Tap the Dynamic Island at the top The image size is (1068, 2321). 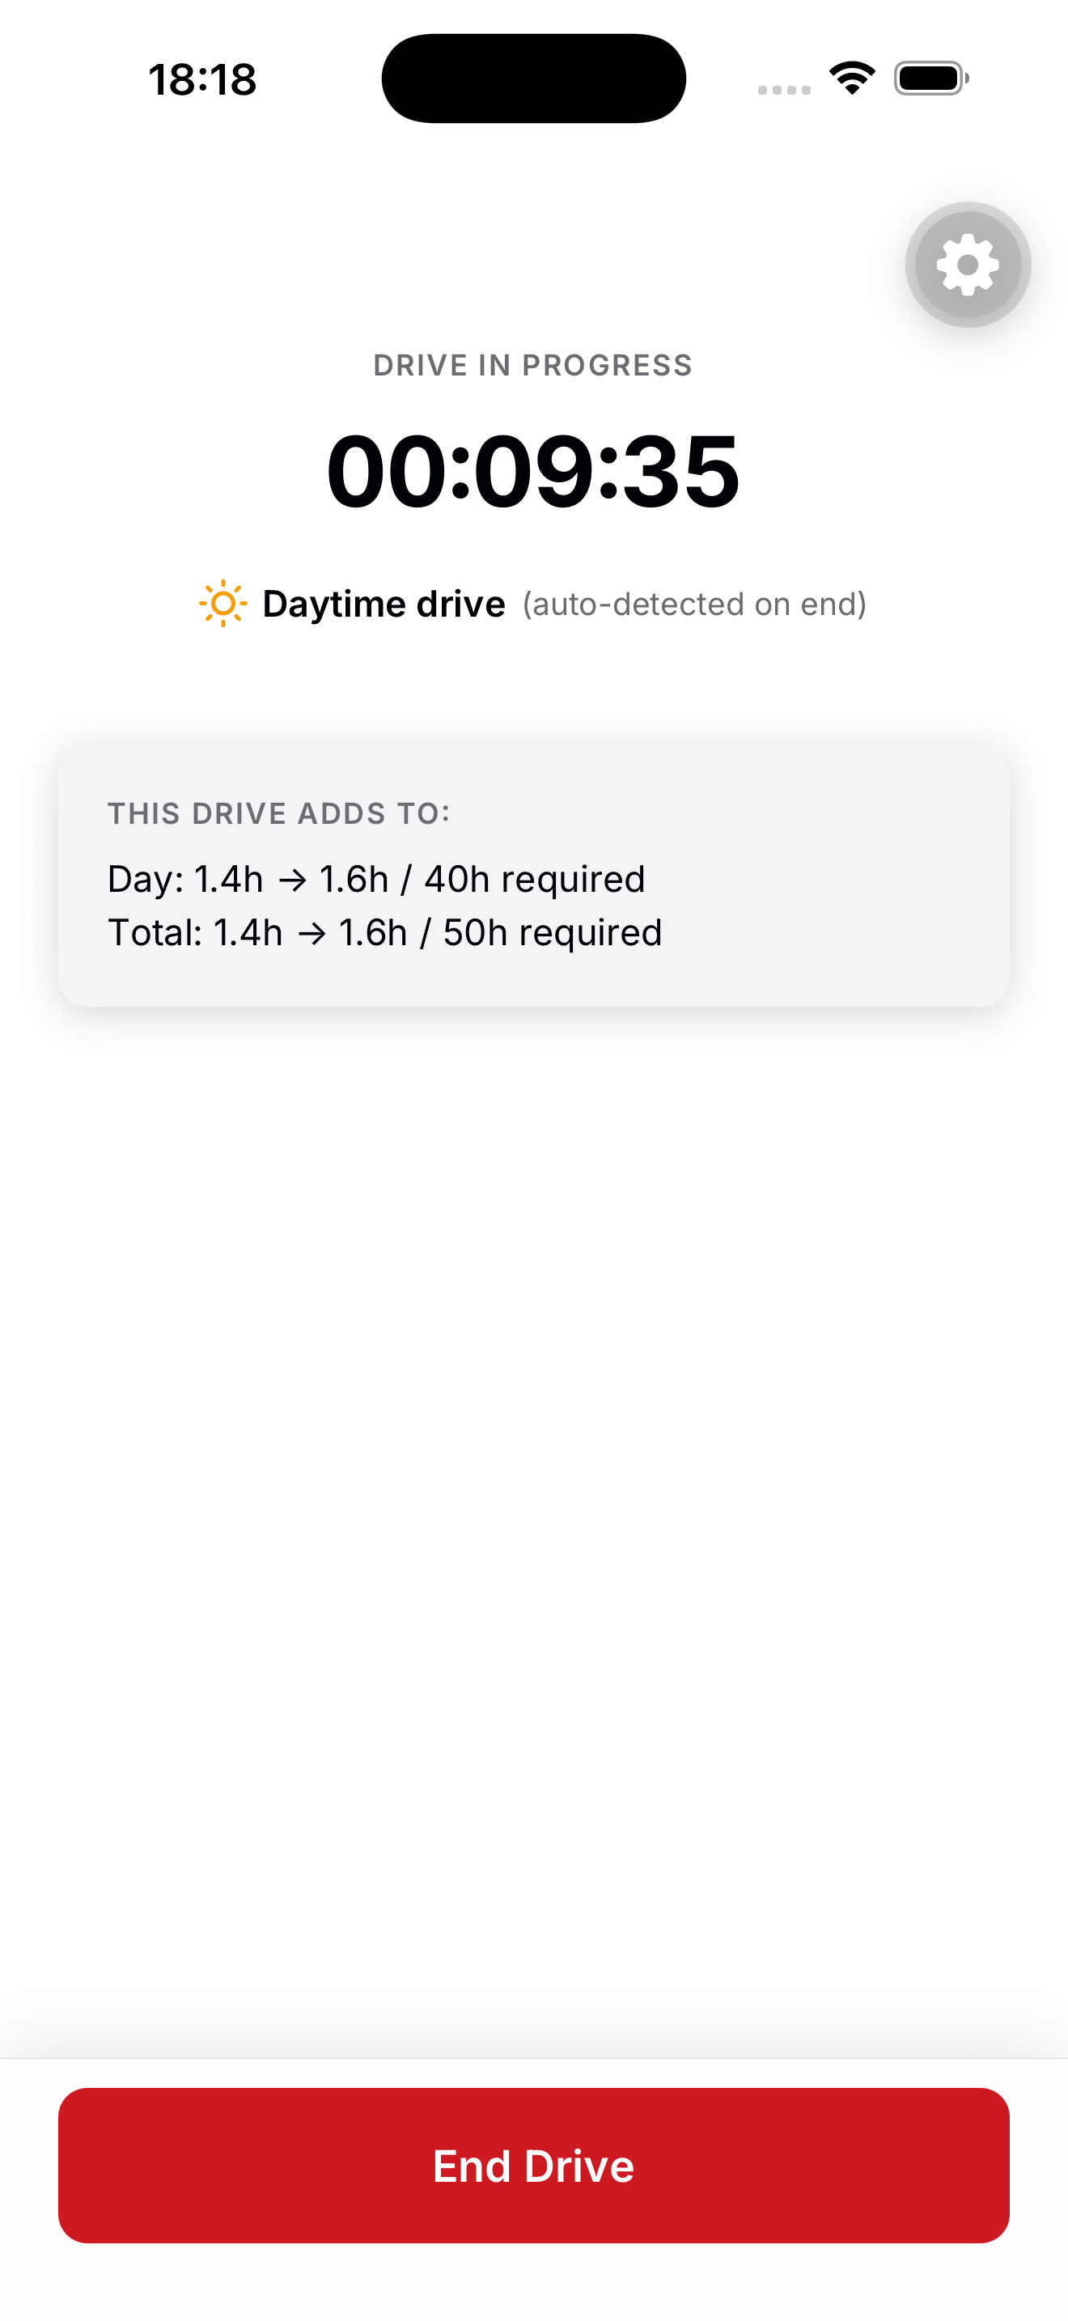click(x=533, y=78)
